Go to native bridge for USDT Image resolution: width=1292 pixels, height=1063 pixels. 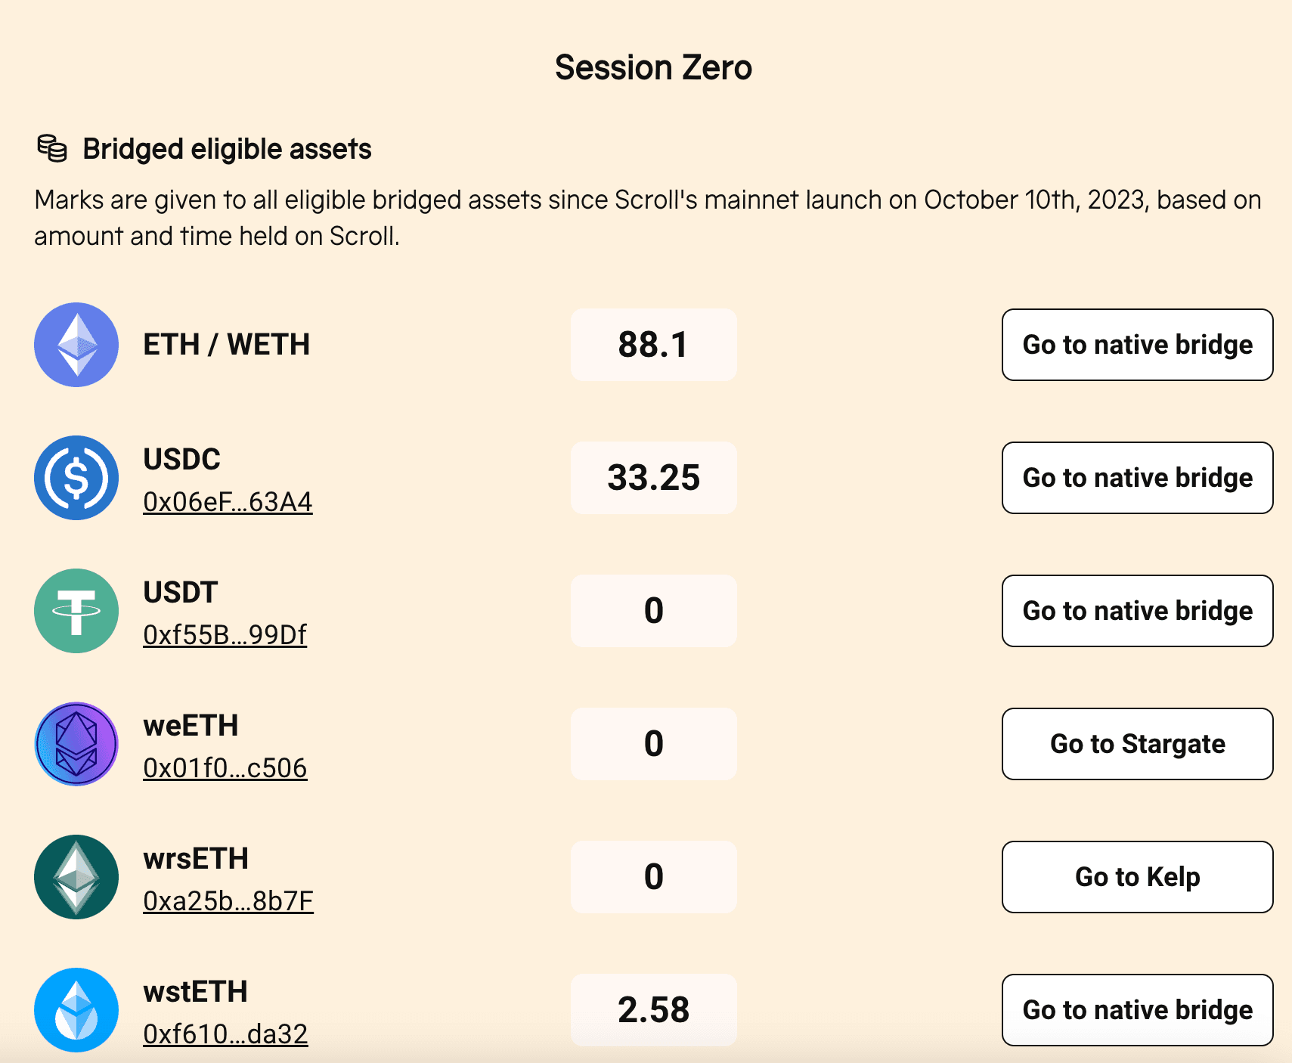[1138, 611]
